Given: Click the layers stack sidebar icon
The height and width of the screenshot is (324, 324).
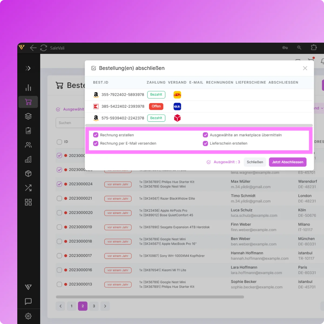Looking at the screenshot, I should click(28, 116).
